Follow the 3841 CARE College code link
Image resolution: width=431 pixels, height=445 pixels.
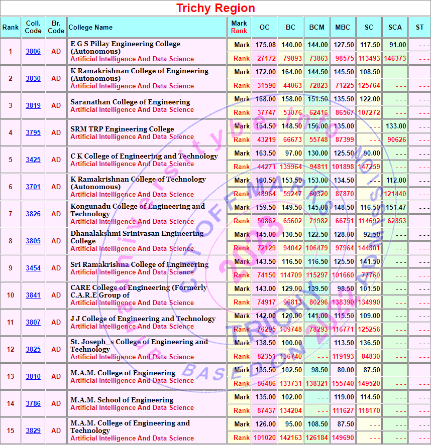coord(33,295)
